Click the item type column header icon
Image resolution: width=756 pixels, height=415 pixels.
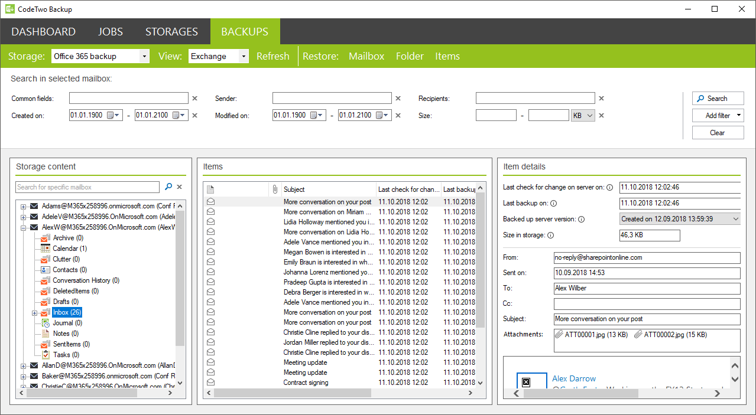pos(210,189)
